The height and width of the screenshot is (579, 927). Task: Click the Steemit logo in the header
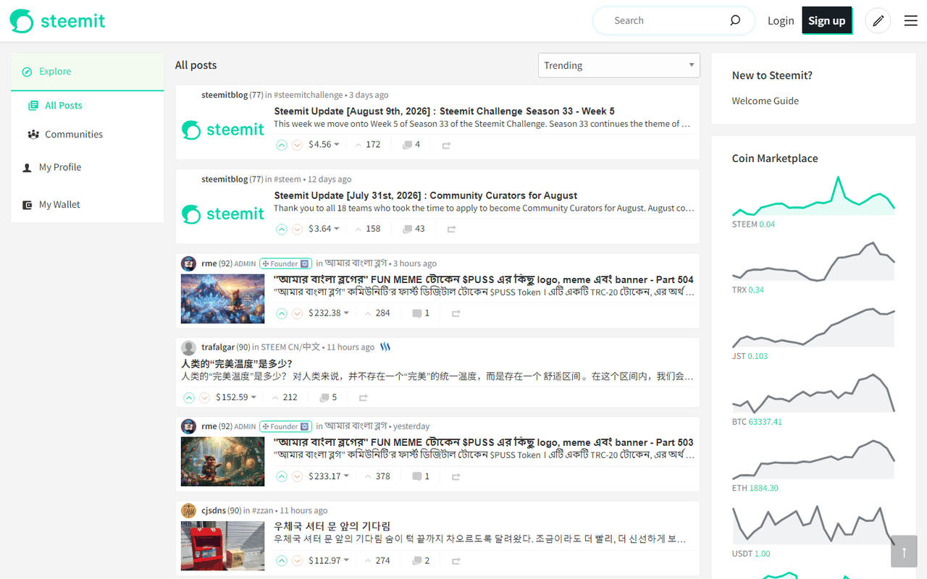coord(58,21)
